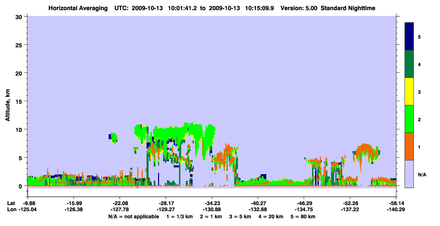Click 'Version: 5.00' in the header

coord(299,8)
